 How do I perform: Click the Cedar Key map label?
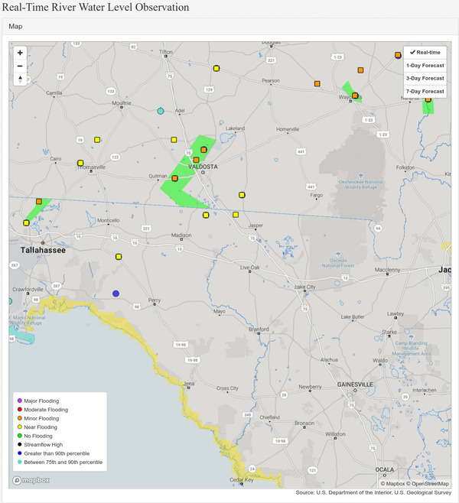[x=242, y=480]
